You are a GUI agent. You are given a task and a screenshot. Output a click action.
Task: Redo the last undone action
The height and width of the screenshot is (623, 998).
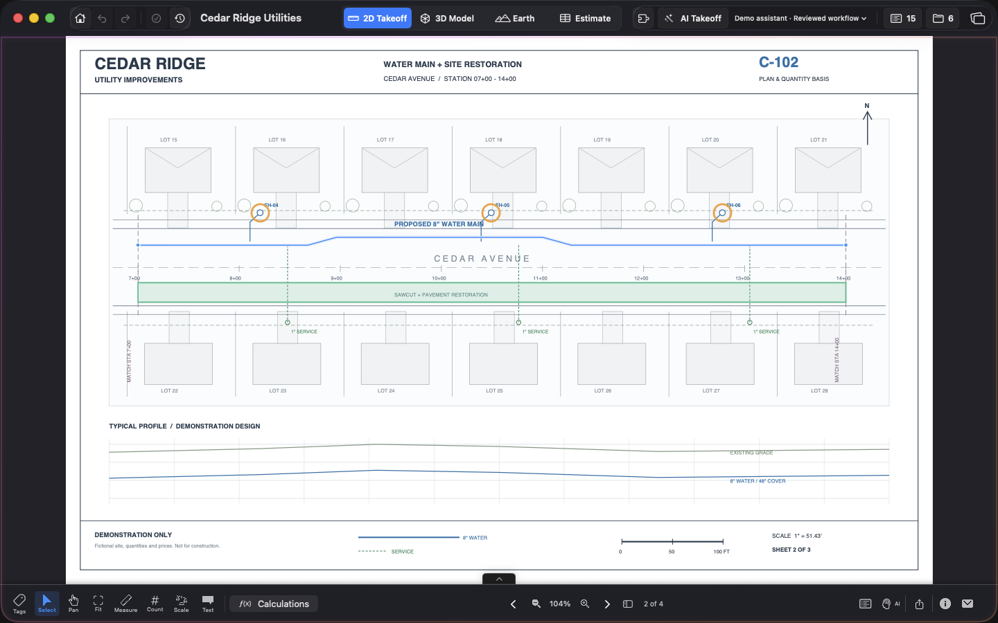tap(125, 19)
